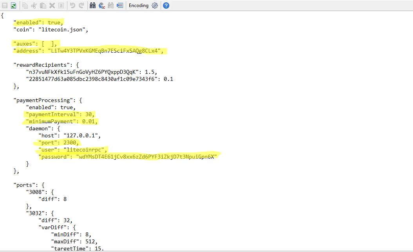Click the Save icon in toolbar
This screenshot has height=252, width=413.
pos(5,5)
